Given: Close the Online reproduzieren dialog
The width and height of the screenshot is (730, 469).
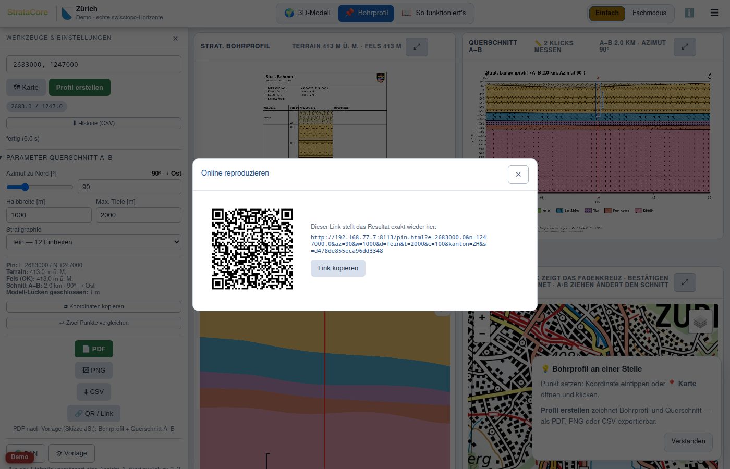Looking at the screenshot, I should pyautogui.click(x=518, y=175).
